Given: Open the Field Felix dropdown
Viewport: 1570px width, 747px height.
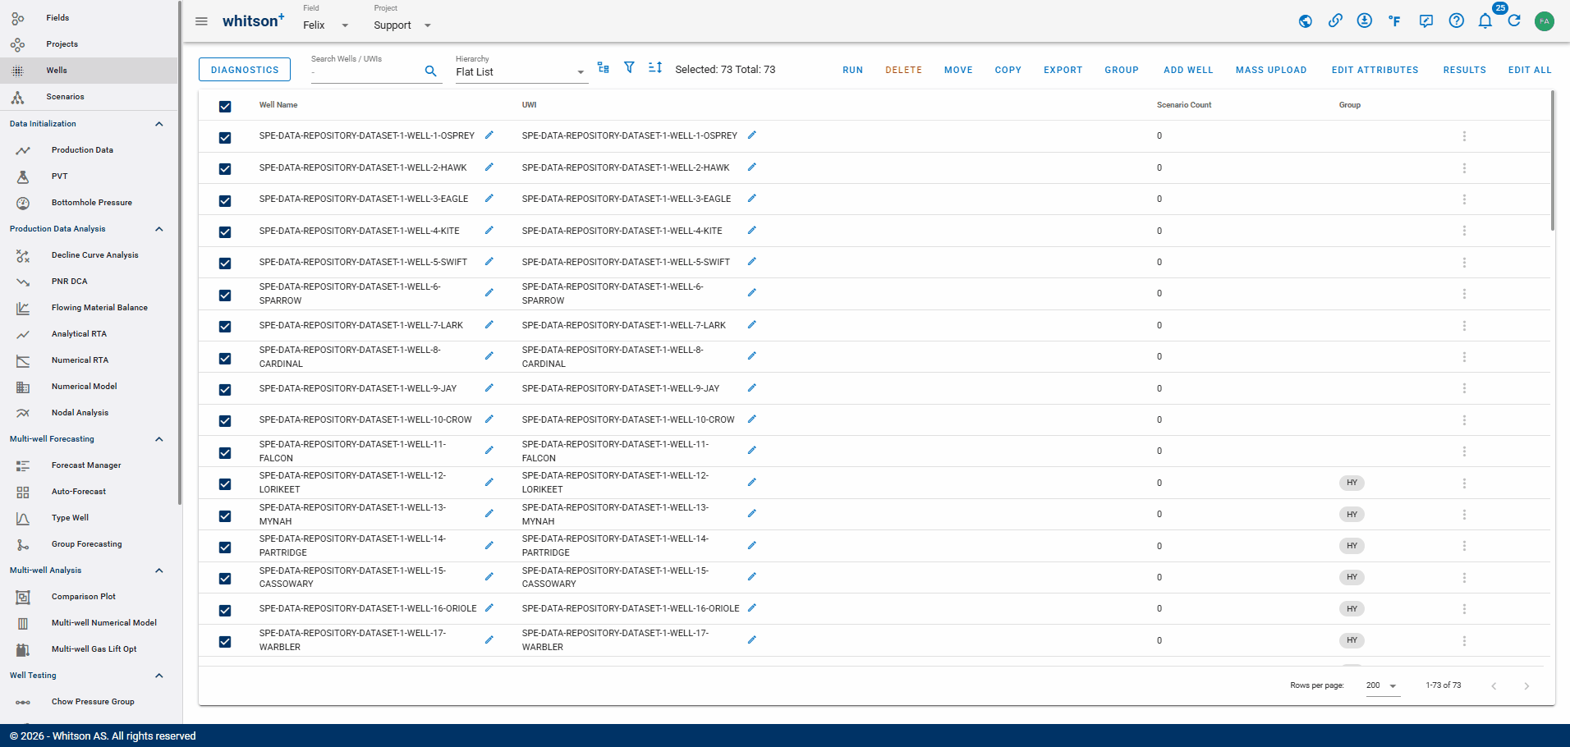Looking at the screenshot, I should (x=326, y=25).
